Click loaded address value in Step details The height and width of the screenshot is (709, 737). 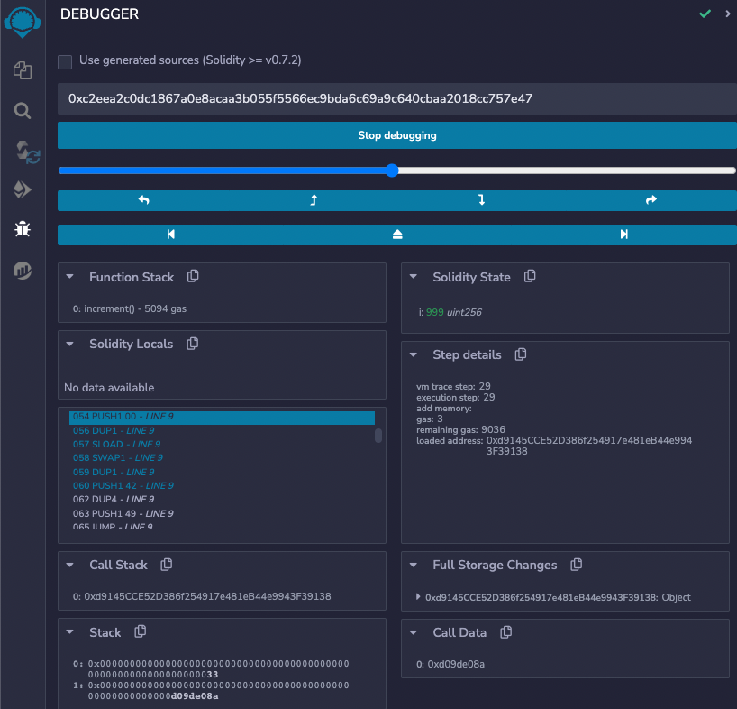click(589, 446)
